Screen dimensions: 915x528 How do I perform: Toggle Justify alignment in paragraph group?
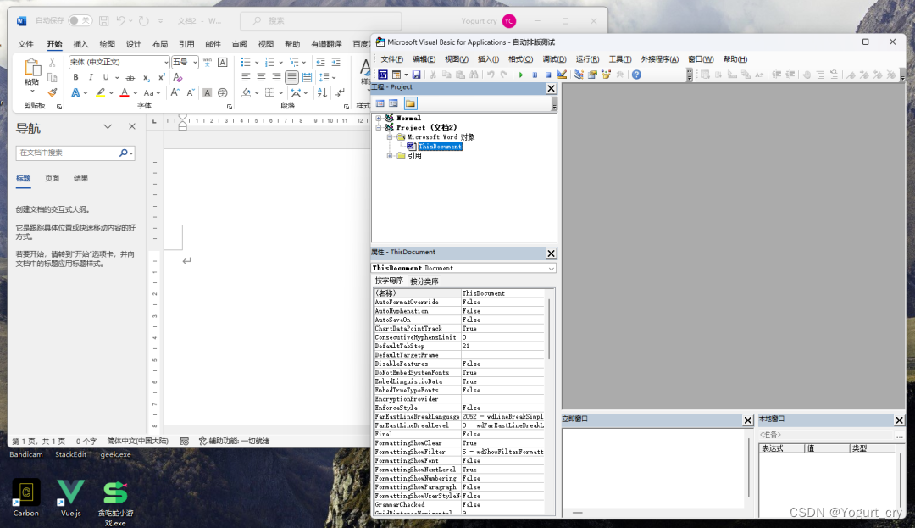pyautogui.click(x=291, y=77)
